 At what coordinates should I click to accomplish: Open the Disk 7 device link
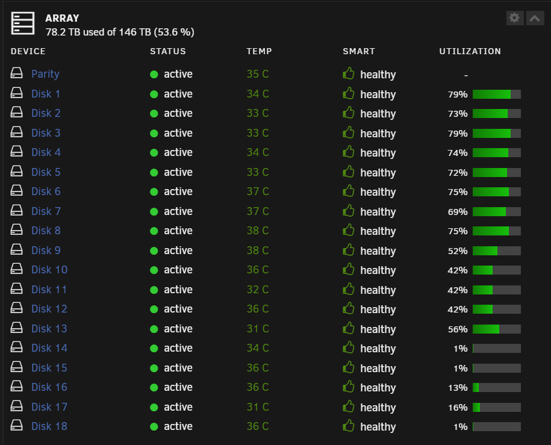46,211
